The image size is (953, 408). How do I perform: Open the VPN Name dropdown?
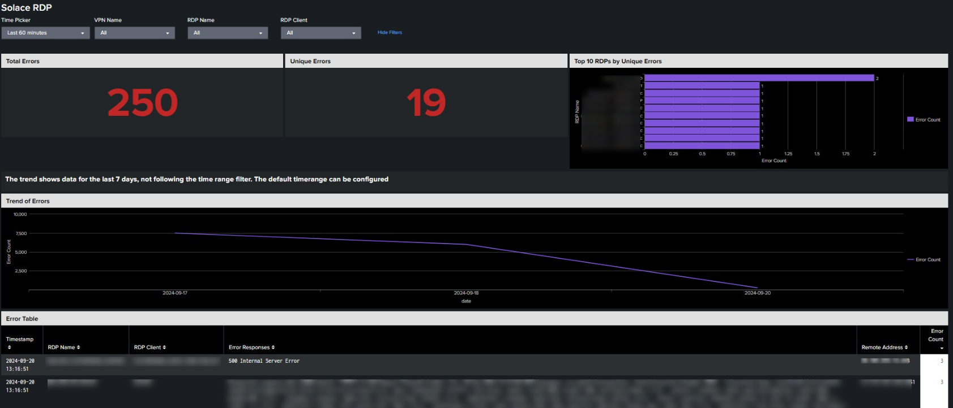pyautogui.click(x=135, y=33)
